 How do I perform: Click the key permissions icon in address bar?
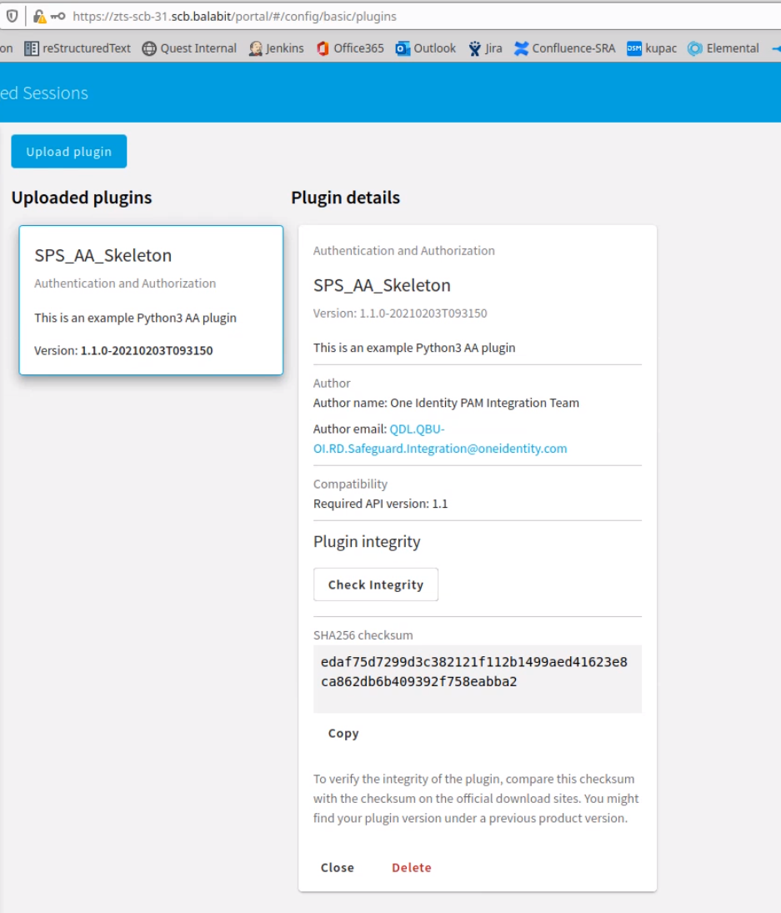pos(58,17)
